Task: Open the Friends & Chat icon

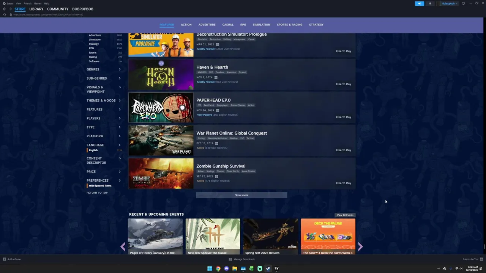Action: (x=481, y=259)
